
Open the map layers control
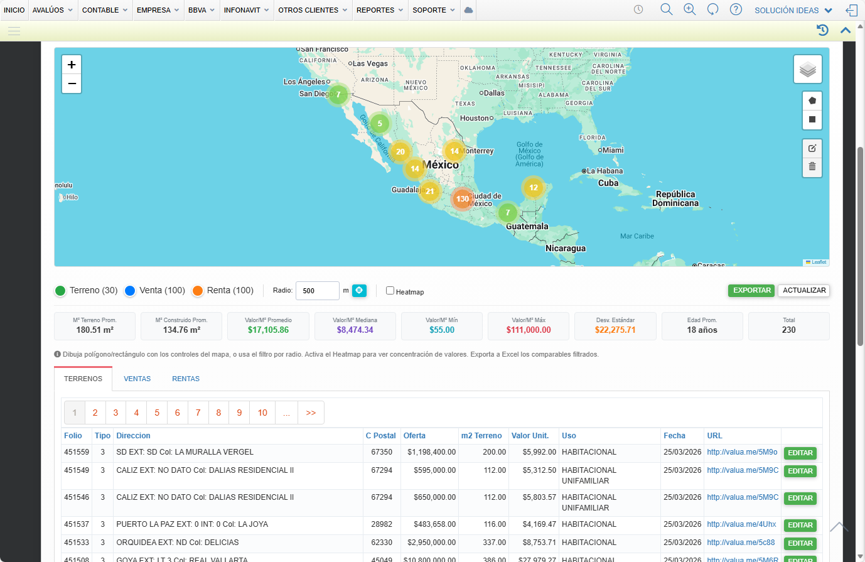pyautogui.click(x=807, y=69)
